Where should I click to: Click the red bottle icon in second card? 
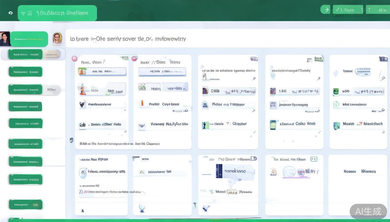pos(142,103)
